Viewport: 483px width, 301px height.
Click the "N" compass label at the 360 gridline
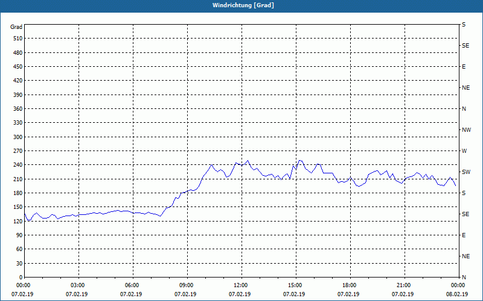coord(464,109)
